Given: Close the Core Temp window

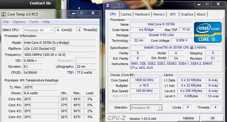Looking at the screenshot, I should pyautogui.click(x=93, y=13).
